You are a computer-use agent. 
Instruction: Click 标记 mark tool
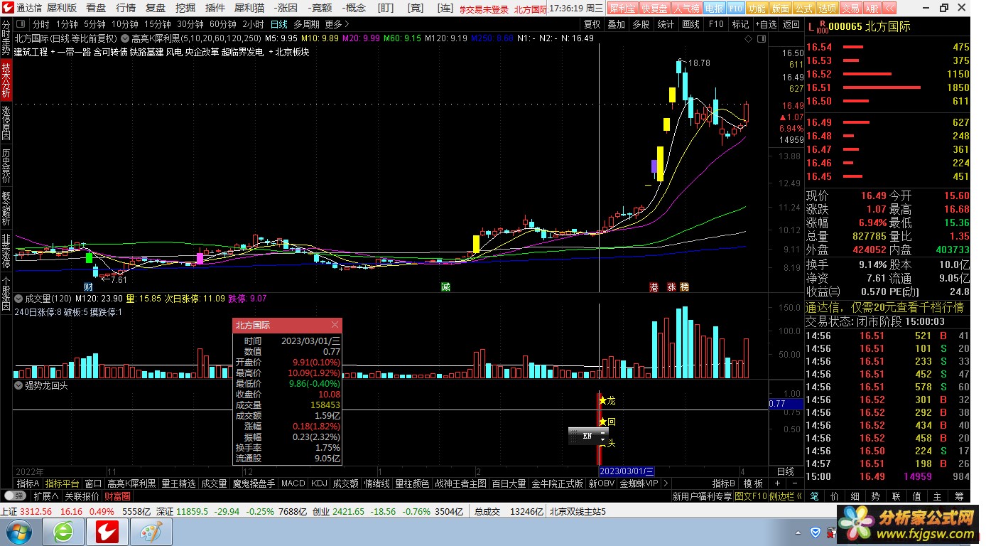740,24
